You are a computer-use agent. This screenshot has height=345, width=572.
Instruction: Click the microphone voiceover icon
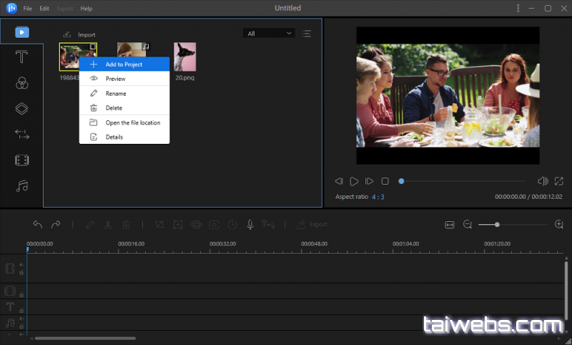[x=250, y=225]
